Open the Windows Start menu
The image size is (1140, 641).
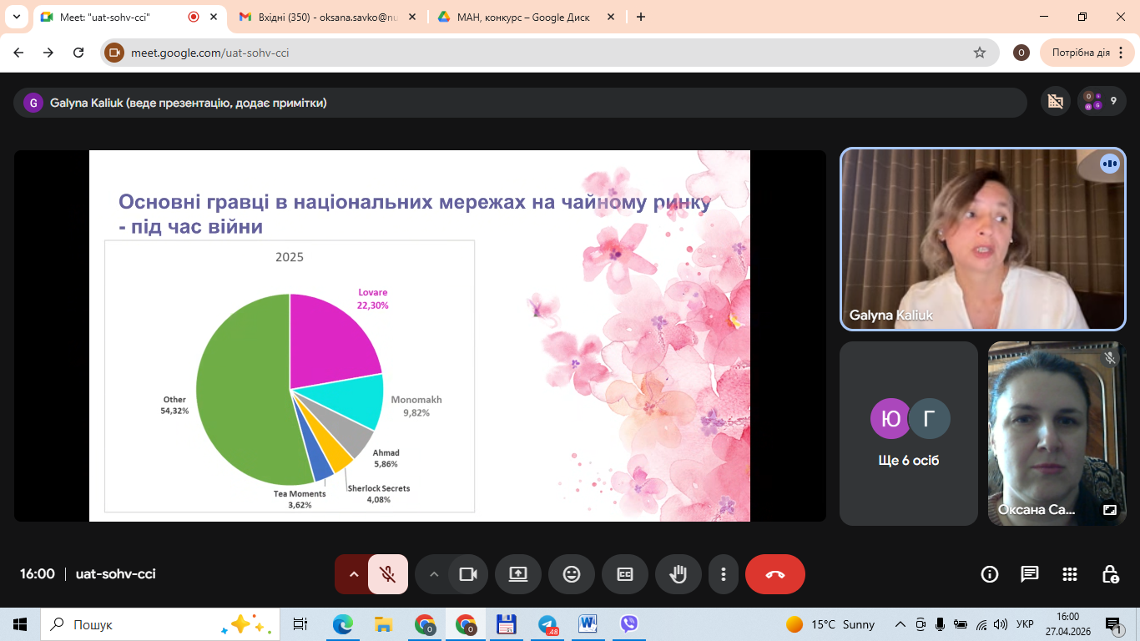19,624
